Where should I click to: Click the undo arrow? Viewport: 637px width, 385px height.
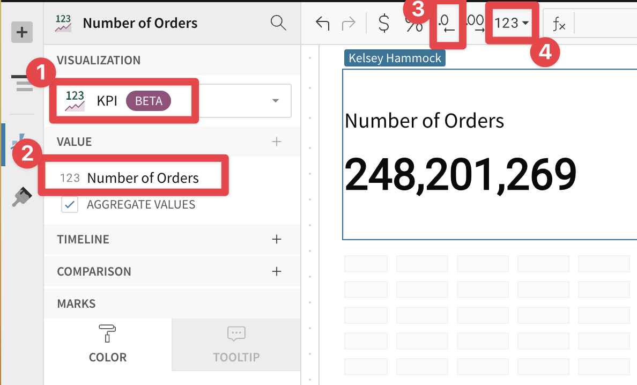click(323, 23)
